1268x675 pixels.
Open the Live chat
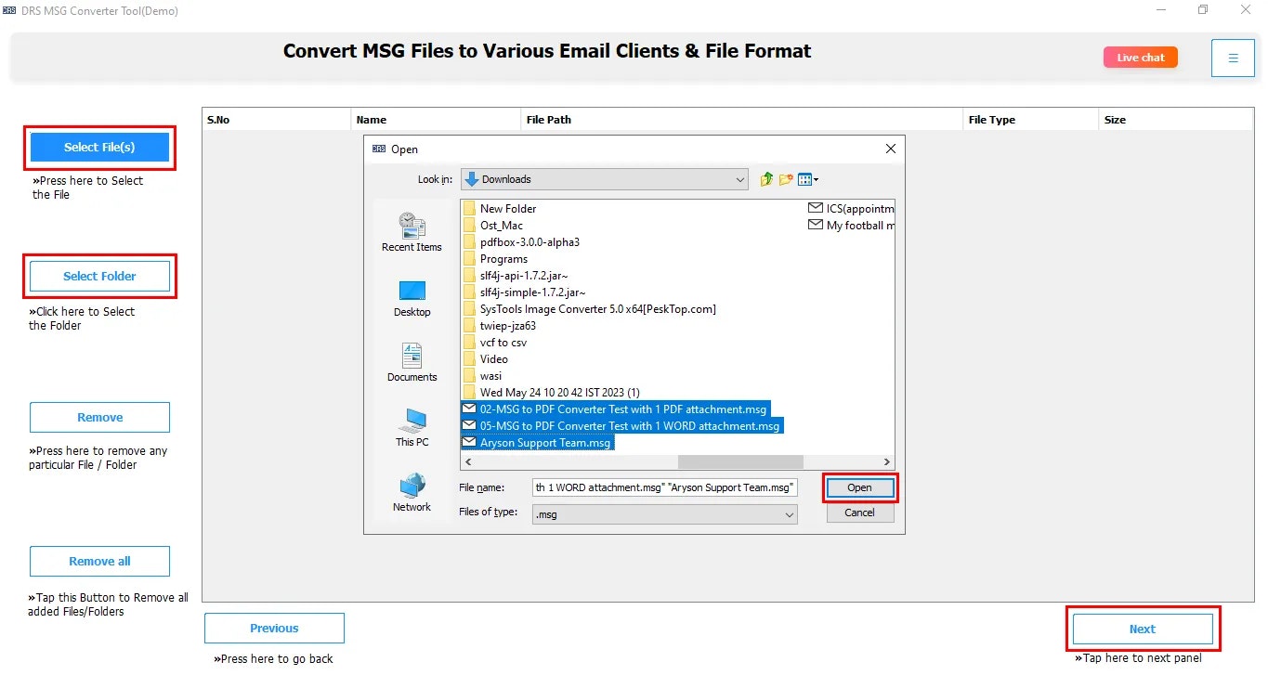click(x=1140, y=58)
